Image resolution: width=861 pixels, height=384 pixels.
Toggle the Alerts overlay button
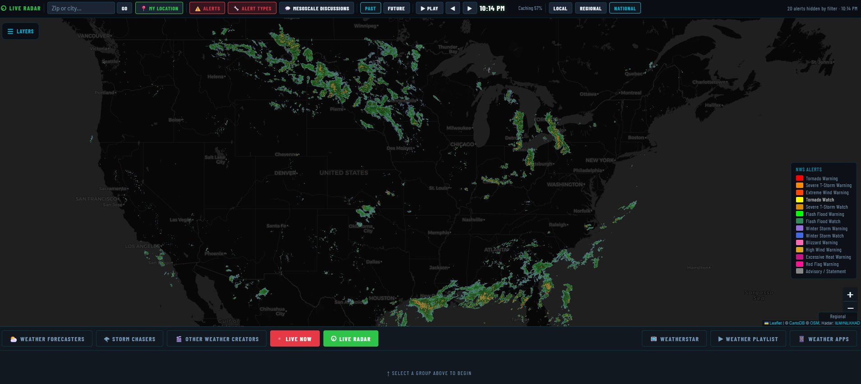pyautogui.click(x=207, y=8)
